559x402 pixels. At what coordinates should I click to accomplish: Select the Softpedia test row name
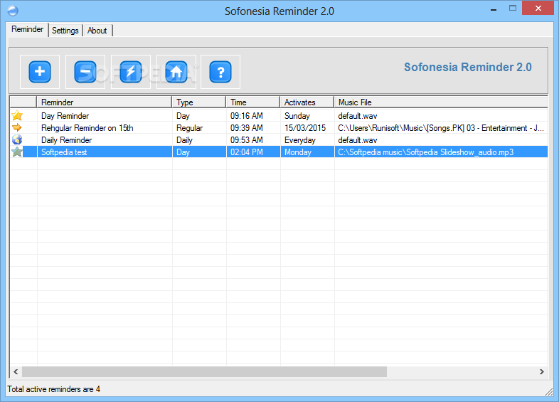pyautogui.click(x=64, y=152)
